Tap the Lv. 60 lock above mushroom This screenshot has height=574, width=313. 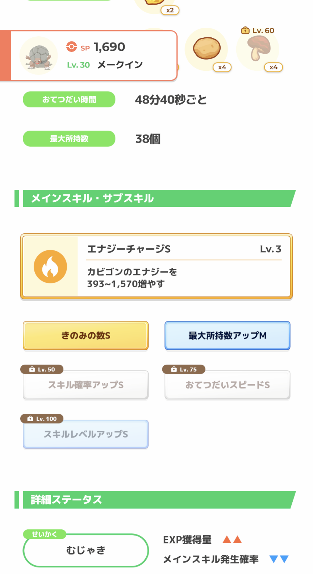258,30
